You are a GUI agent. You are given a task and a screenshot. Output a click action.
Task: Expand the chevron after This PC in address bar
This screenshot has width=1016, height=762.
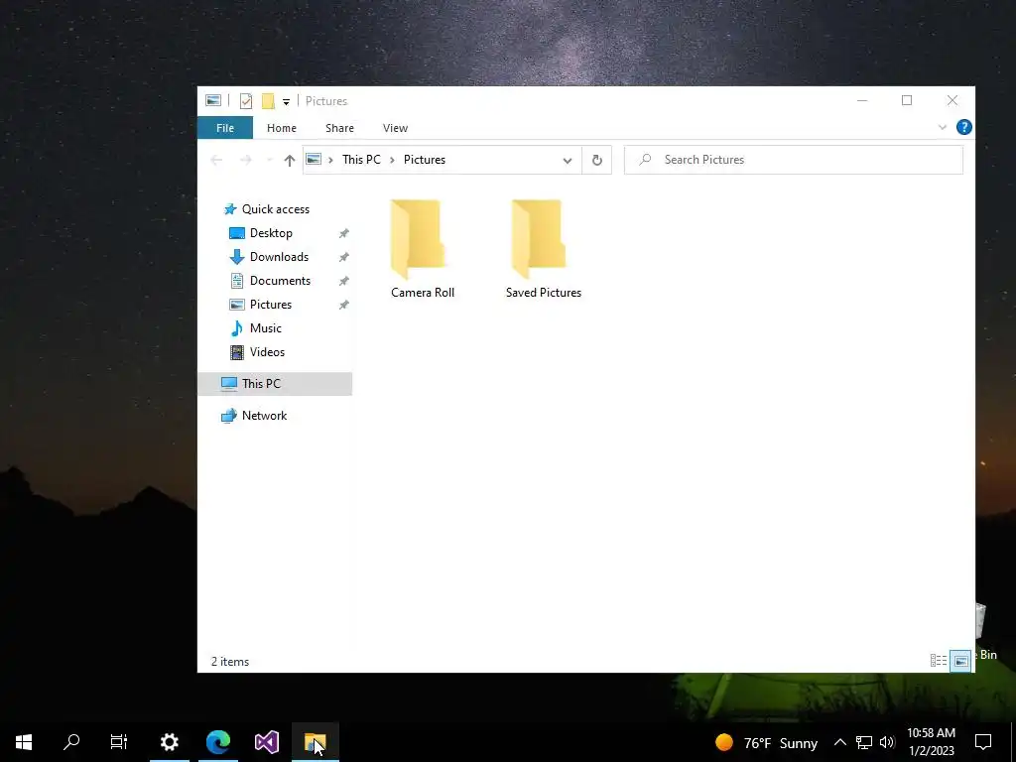point(392,160)
